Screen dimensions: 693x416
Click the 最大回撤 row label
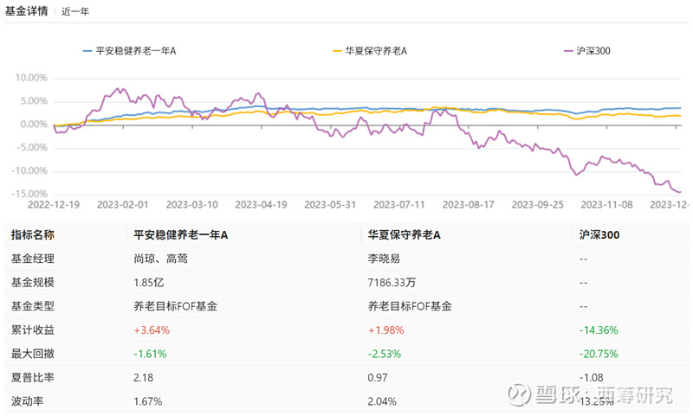(x=33, y=354)
